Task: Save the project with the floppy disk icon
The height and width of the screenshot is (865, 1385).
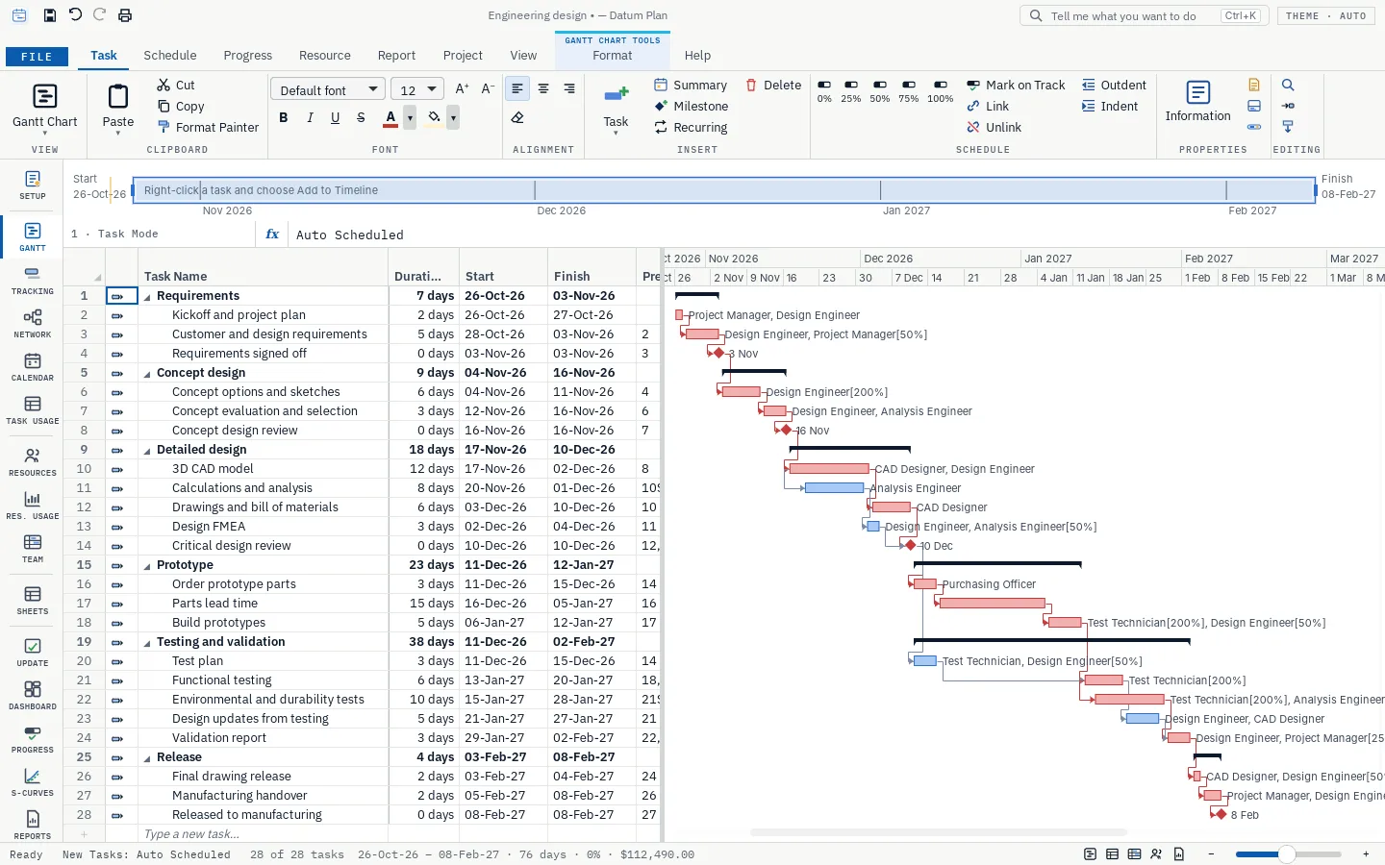Action: point(50,15)
